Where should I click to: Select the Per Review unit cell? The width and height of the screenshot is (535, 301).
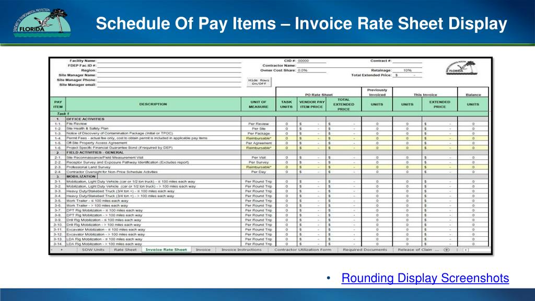click(258, 124)
